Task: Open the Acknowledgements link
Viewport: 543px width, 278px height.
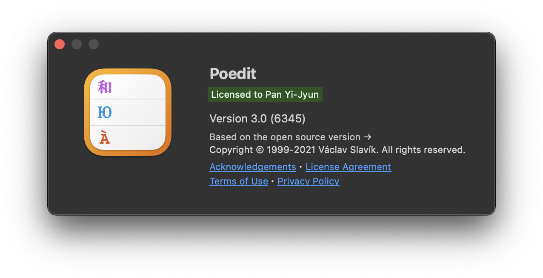Action: point(252,167)
